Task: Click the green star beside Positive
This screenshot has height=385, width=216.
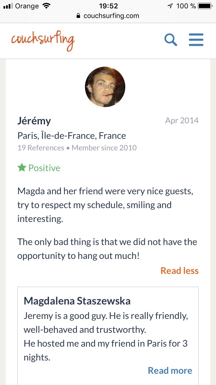Action: point(22,168)
